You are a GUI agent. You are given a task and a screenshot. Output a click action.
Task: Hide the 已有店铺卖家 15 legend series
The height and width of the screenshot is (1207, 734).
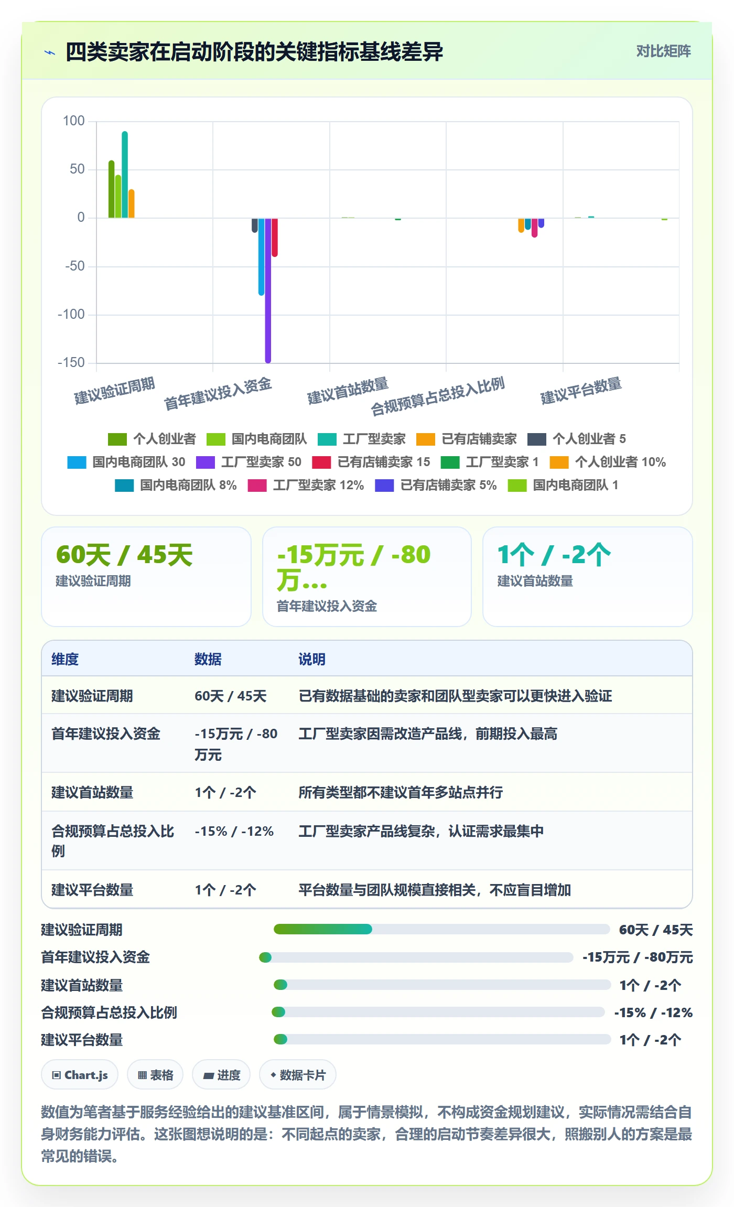371,462
